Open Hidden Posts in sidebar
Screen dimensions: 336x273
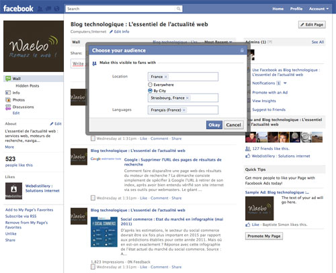(28, 85)
